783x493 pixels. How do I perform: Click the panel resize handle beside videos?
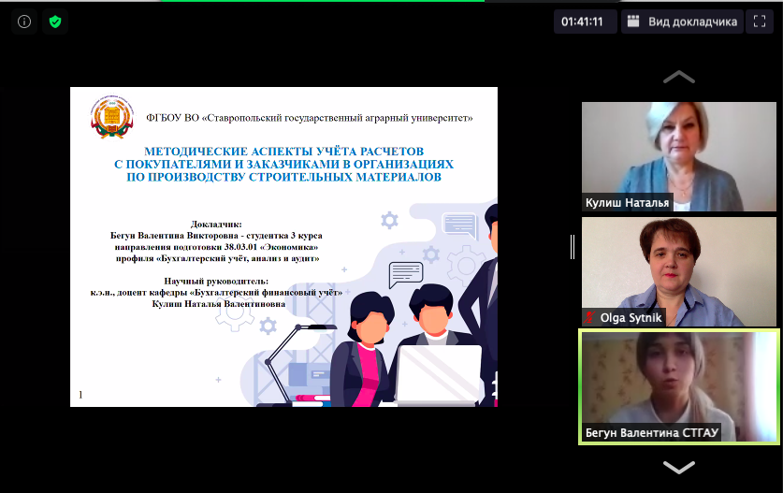(x=573, y=247)
